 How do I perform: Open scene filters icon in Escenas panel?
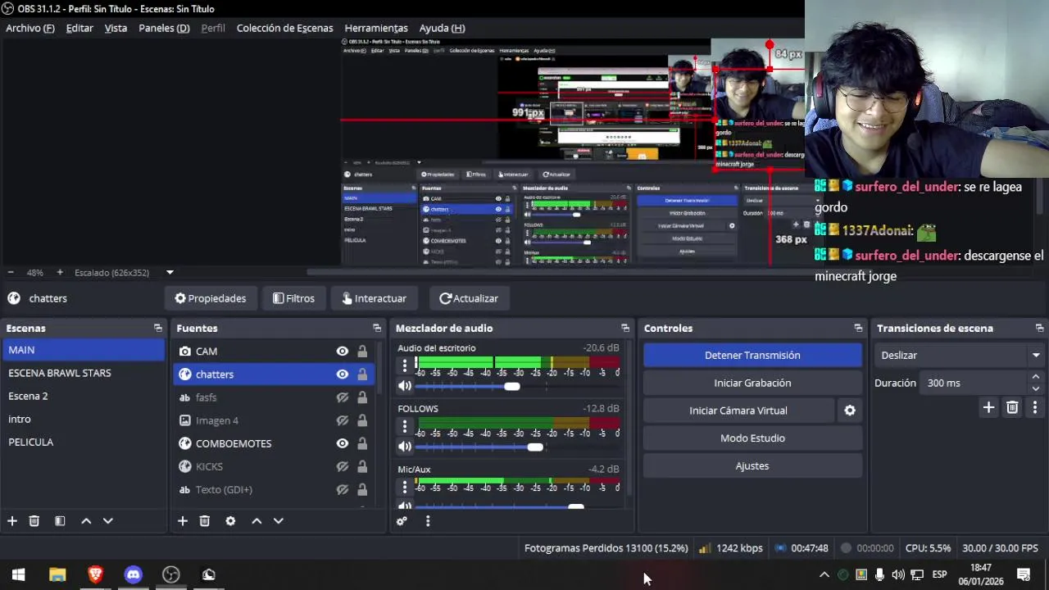pyautogui.click(x=60, y=521)
